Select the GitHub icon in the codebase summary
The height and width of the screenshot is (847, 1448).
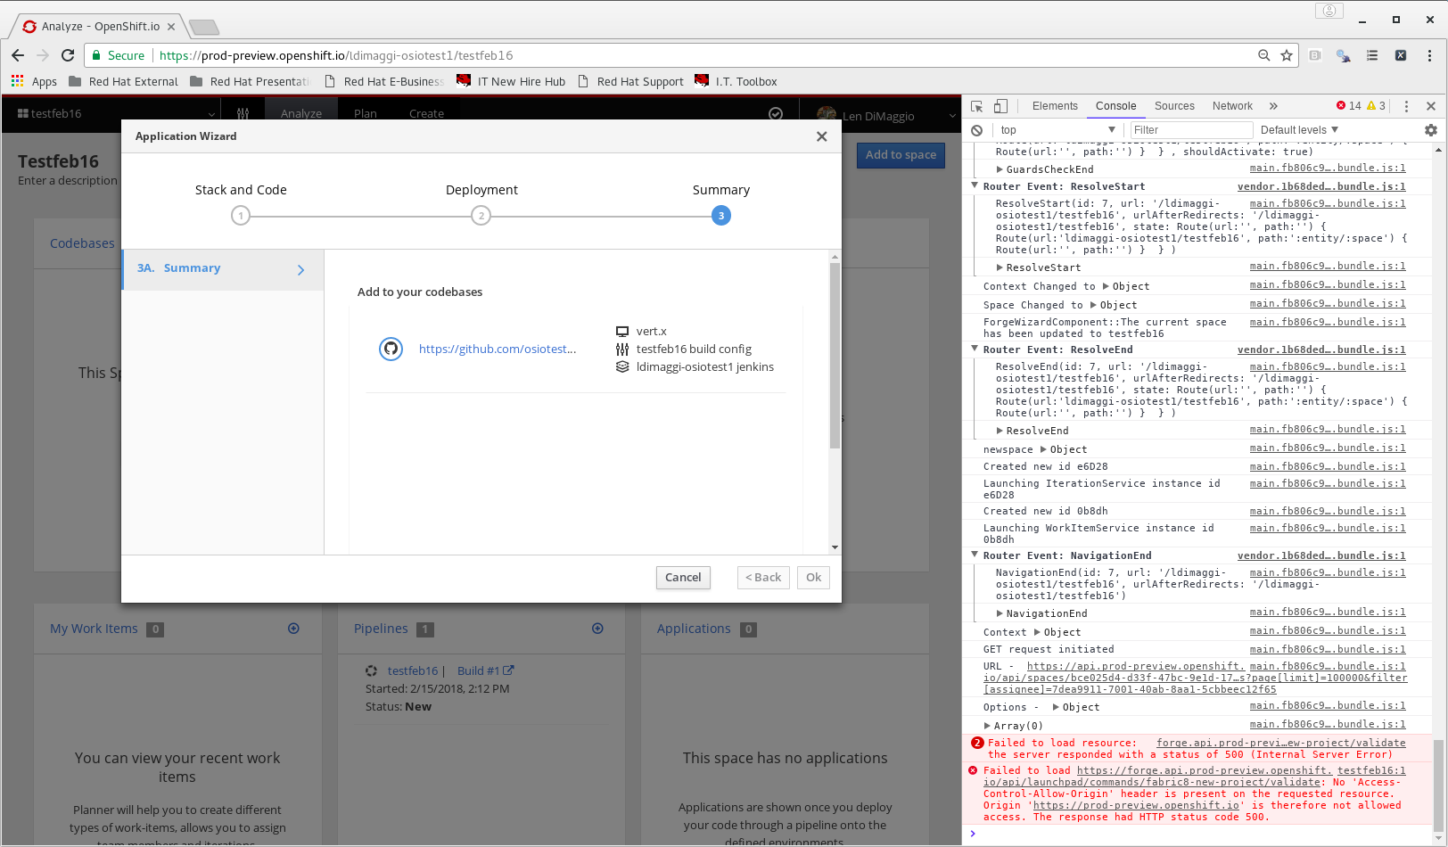(x=391, y=349)
